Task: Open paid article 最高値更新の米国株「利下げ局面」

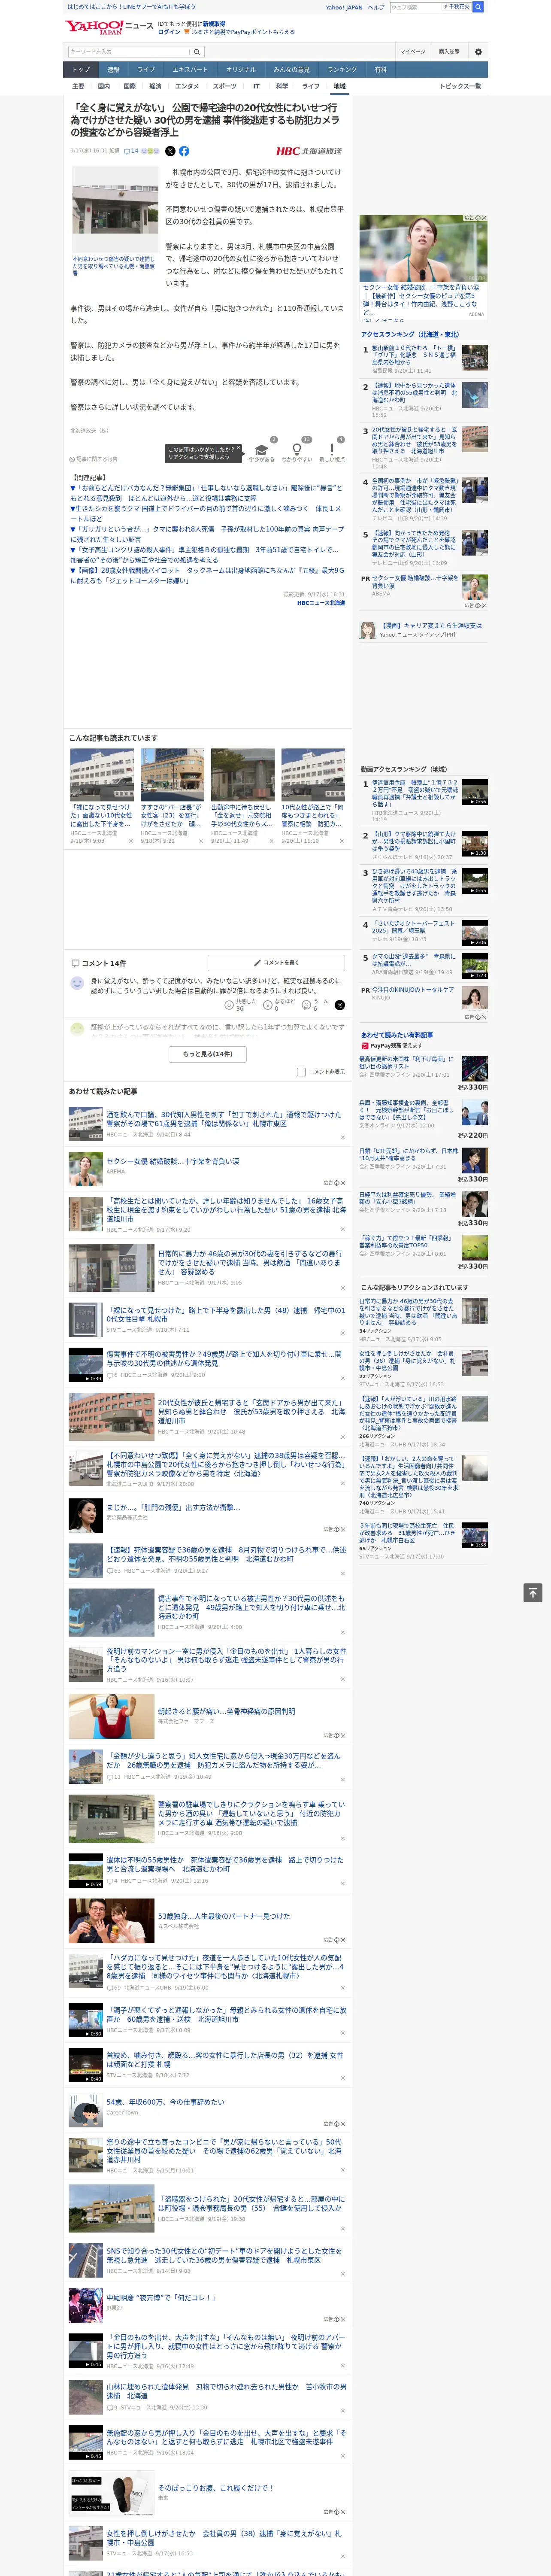Action: click(407, 1063)
